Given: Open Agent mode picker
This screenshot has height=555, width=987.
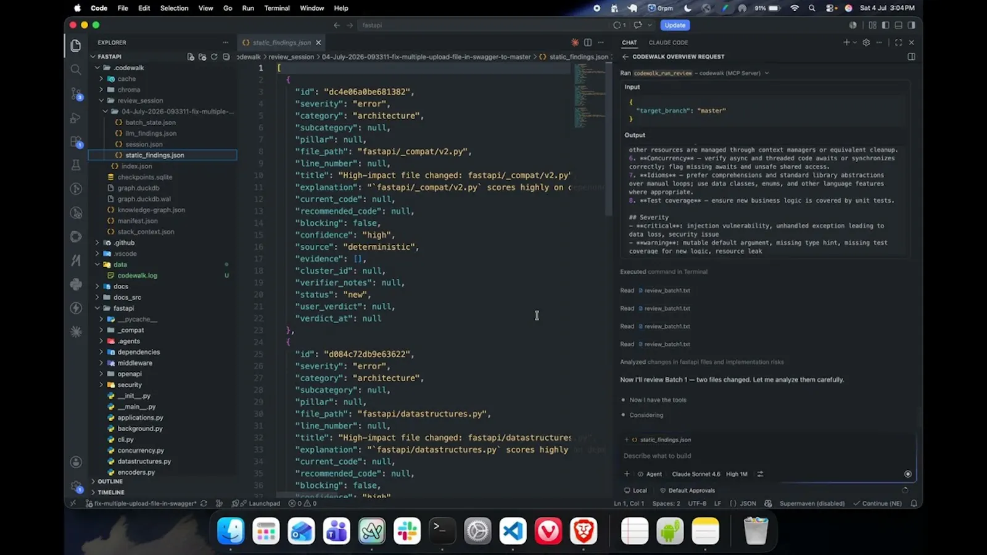Looking at the screenshot, I should (x=650, y=474).
